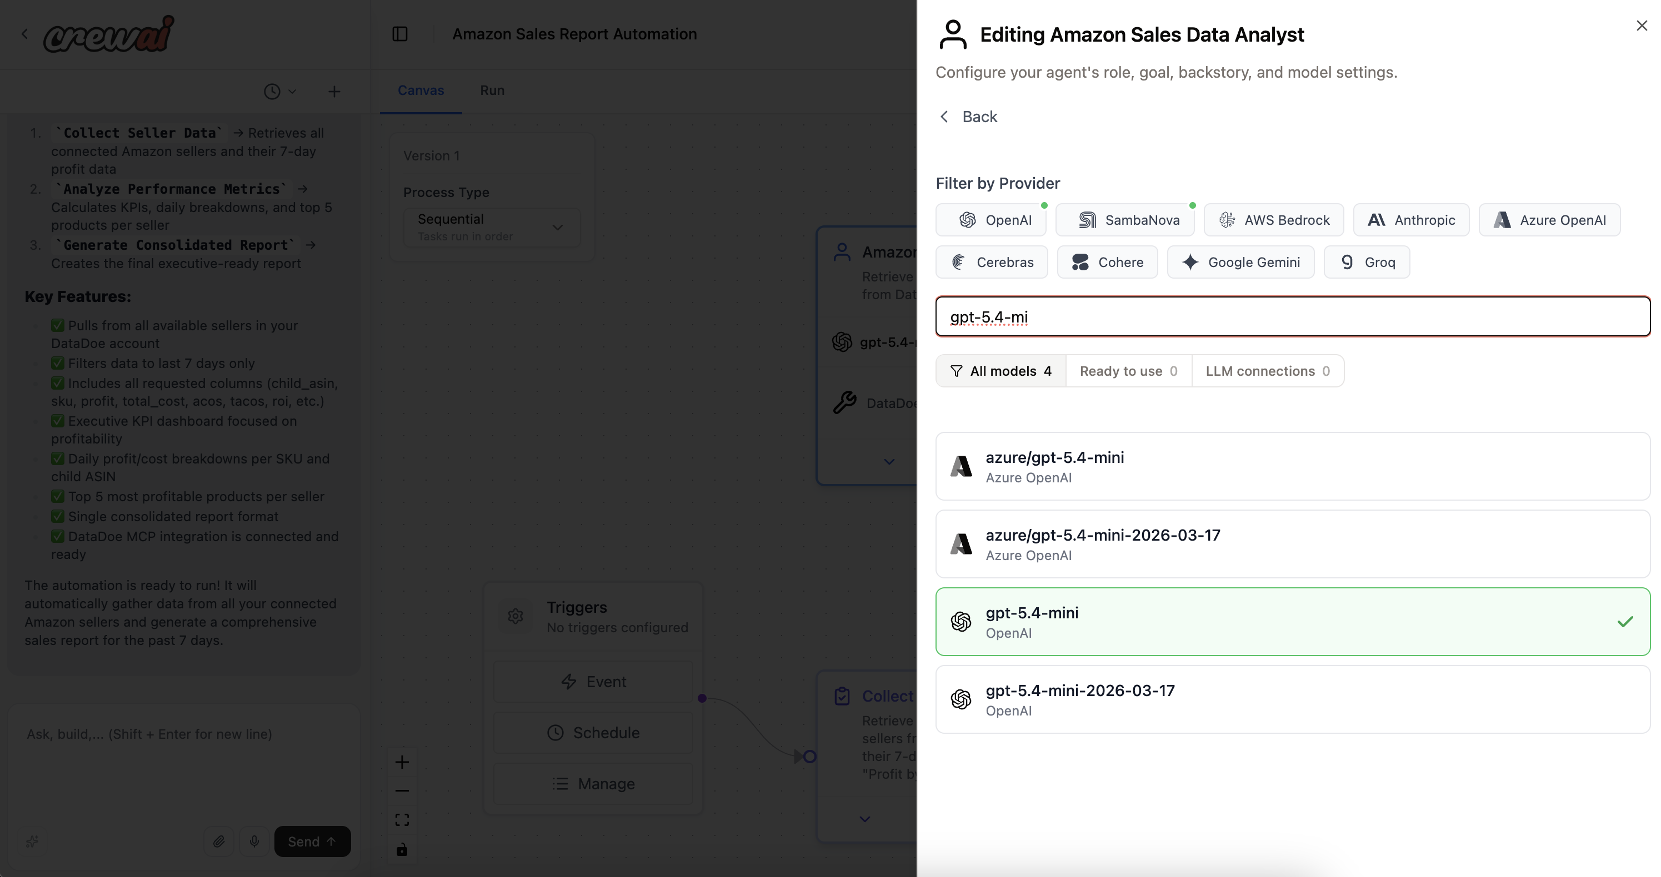
Task: Click the Event trigger output connector dot
Action: pyautogui.click(x=702, y=698)
